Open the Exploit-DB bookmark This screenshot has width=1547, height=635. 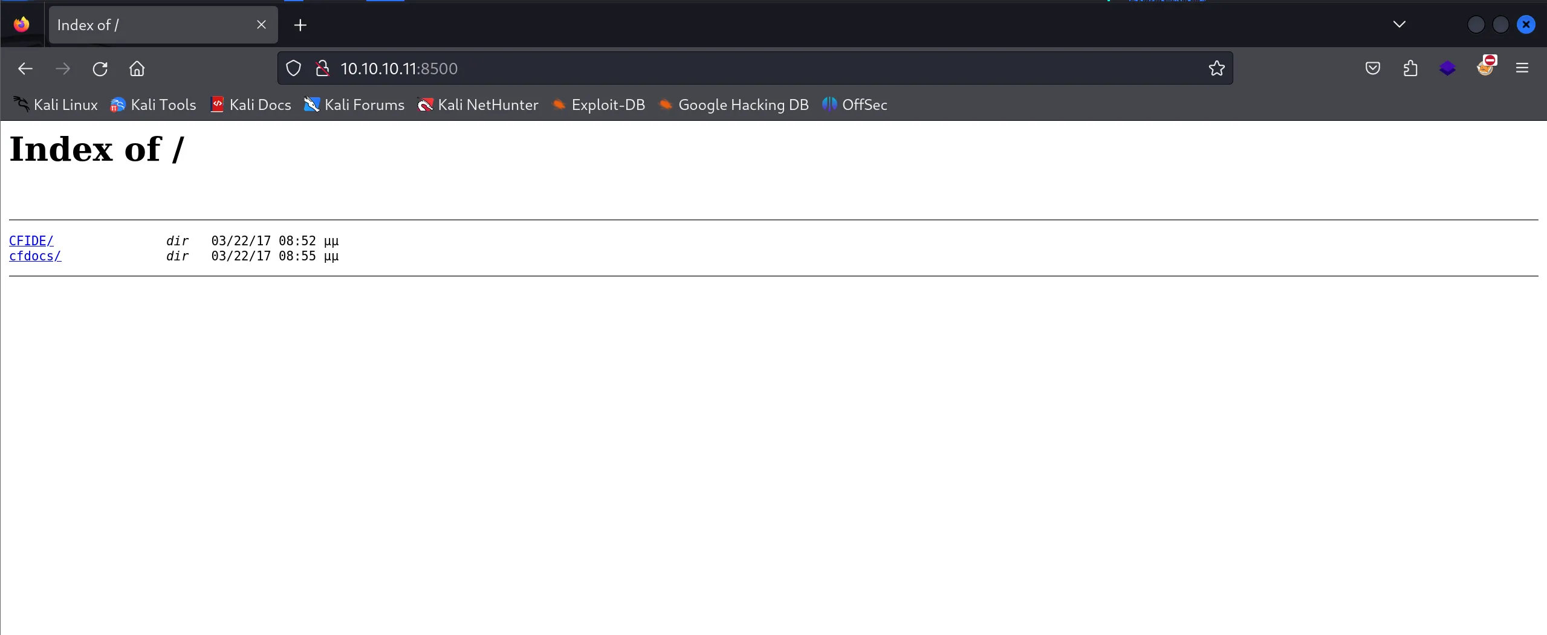pos(598,105)
